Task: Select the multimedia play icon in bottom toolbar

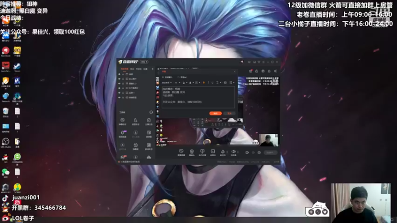Action: point(213,151)
